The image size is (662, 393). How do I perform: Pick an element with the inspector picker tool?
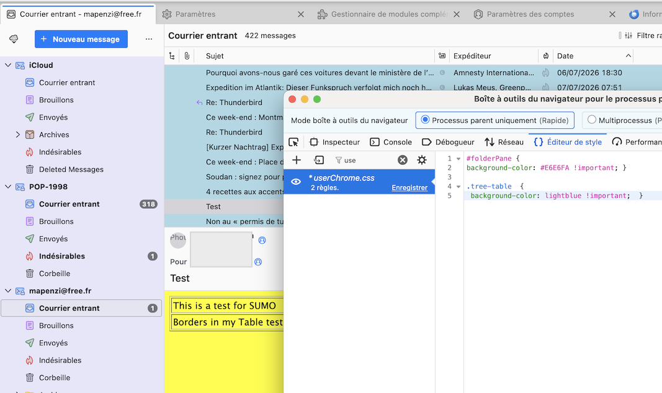tap(293, 142)
